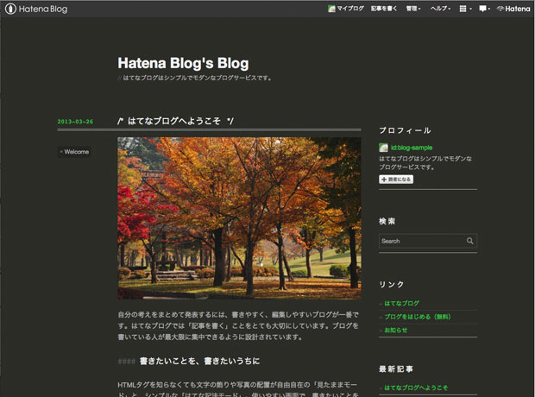Open the はてなブログ sidebar link

[401, 303]
